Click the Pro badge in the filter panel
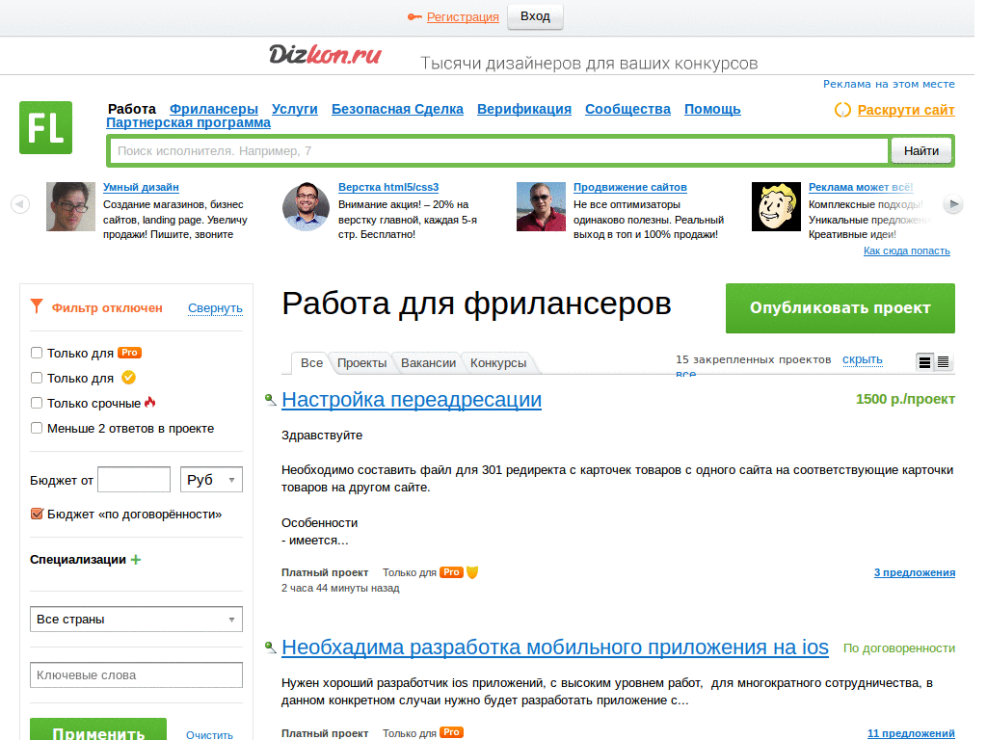This screenshot has width=987, height=740. 128,353
